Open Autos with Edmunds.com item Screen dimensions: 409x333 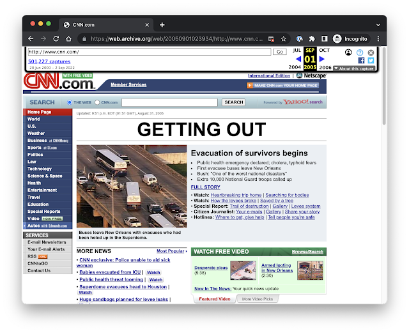(x=47, y=226)
